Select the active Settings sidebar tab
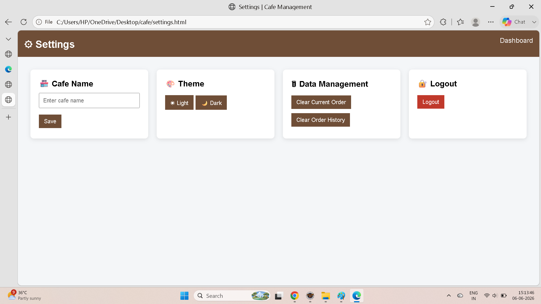 tap(8, 100)
